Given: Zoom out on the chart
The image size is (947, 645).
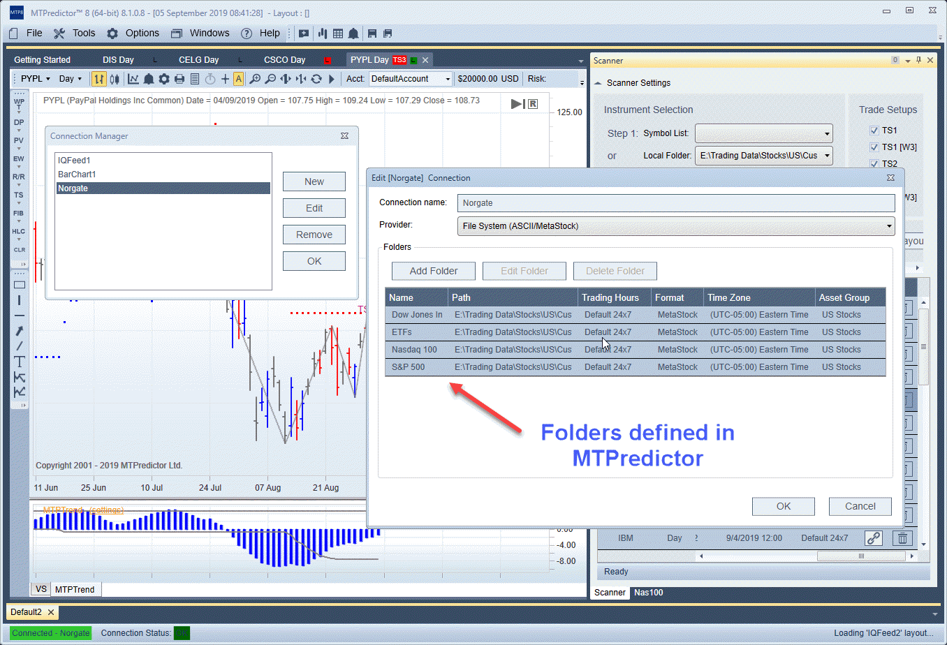Looking at the screenshot, I should pyautogui.click(x=270, y=79).
